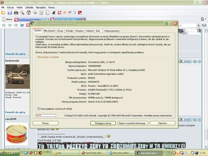Open the Pomoc menu in Opera menu bar

(x=51, y=7)
